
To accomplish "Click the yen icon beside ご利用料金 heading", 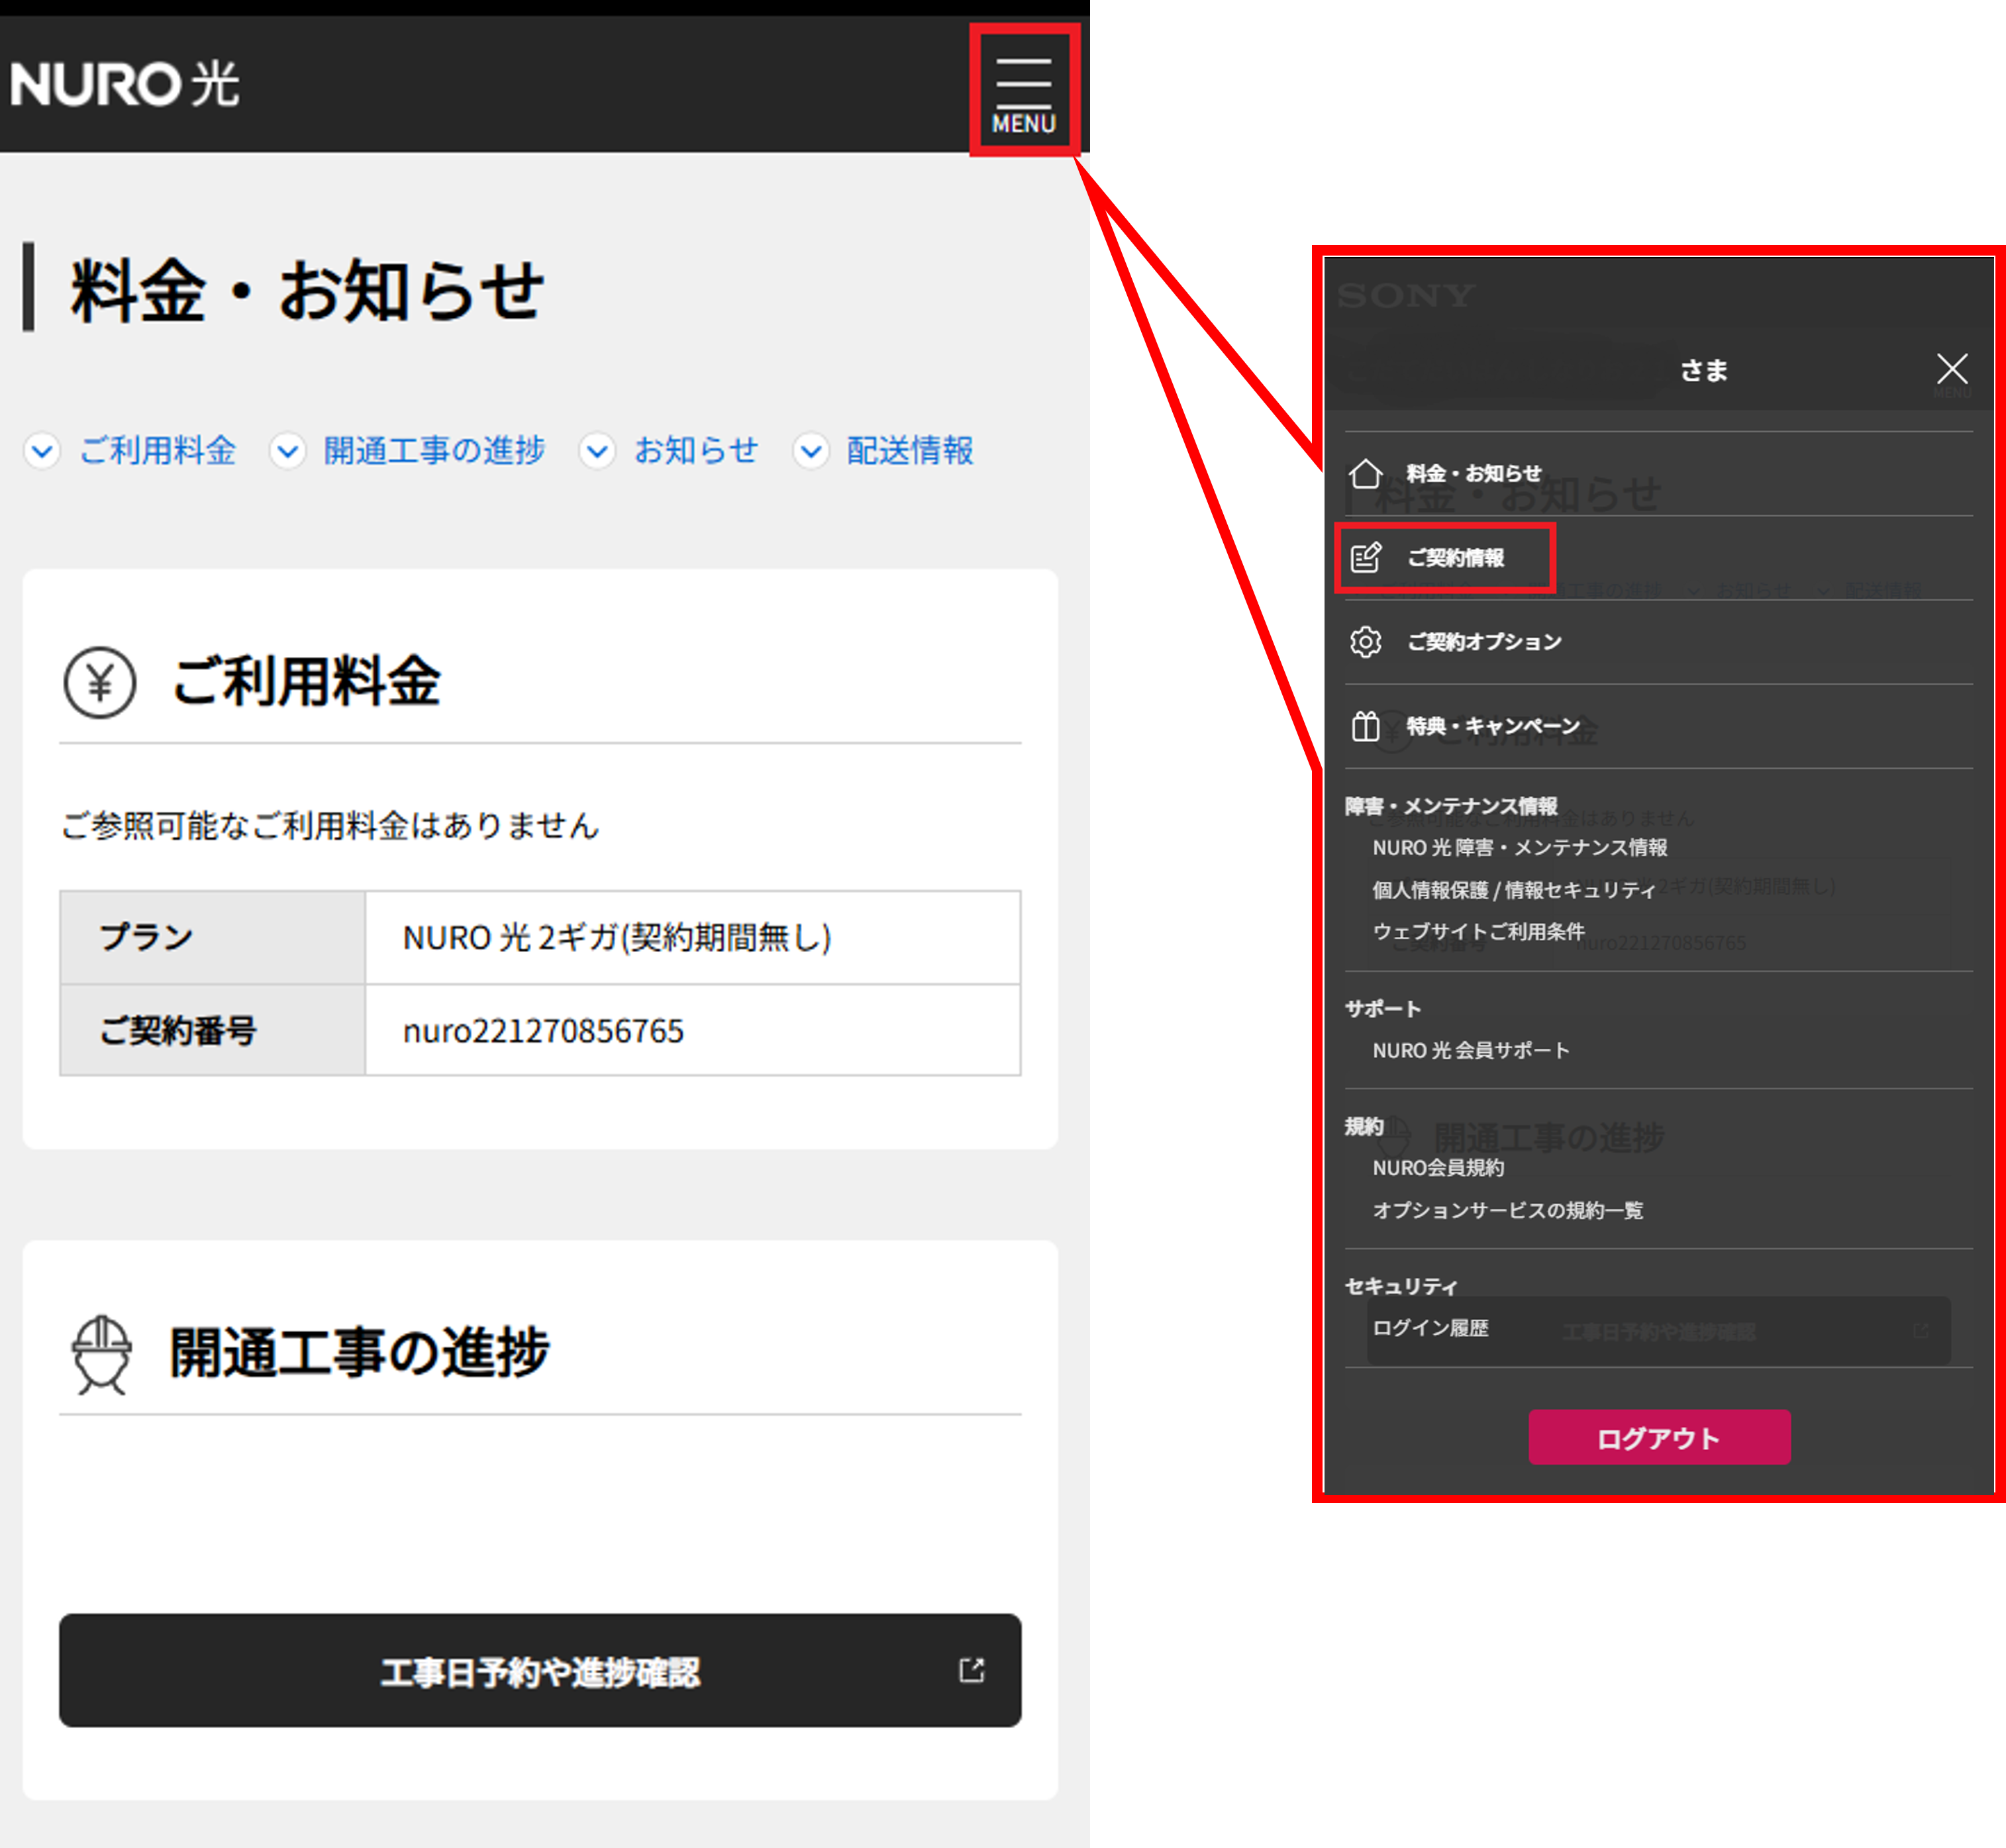I will (x=99, y=682).
